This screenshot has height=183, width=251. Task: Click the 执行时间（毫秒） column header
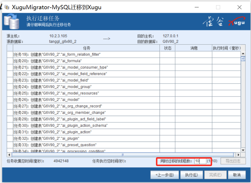[227, 48]
